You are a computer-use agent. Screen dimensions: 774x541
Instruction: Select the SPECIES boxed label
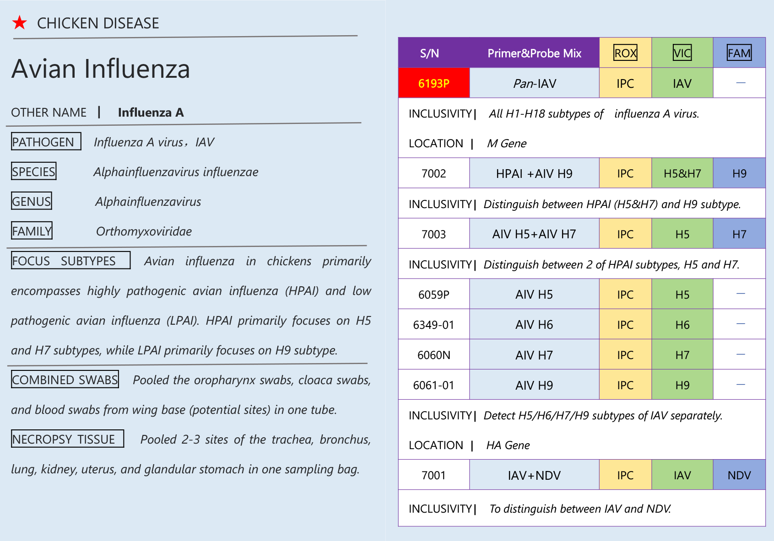click(x=34, y=171)
